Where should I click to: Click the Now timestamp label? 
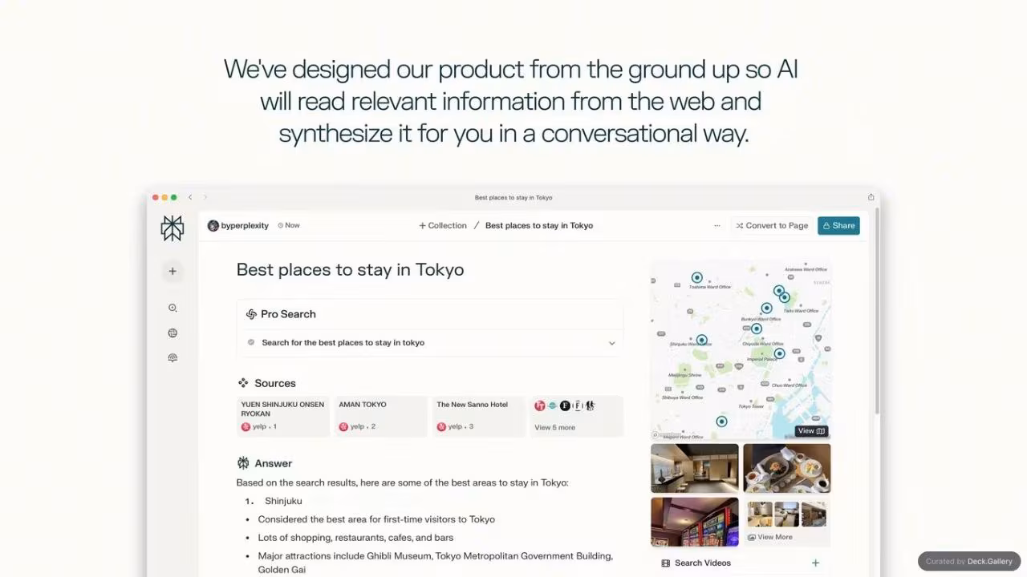point(289,226)
